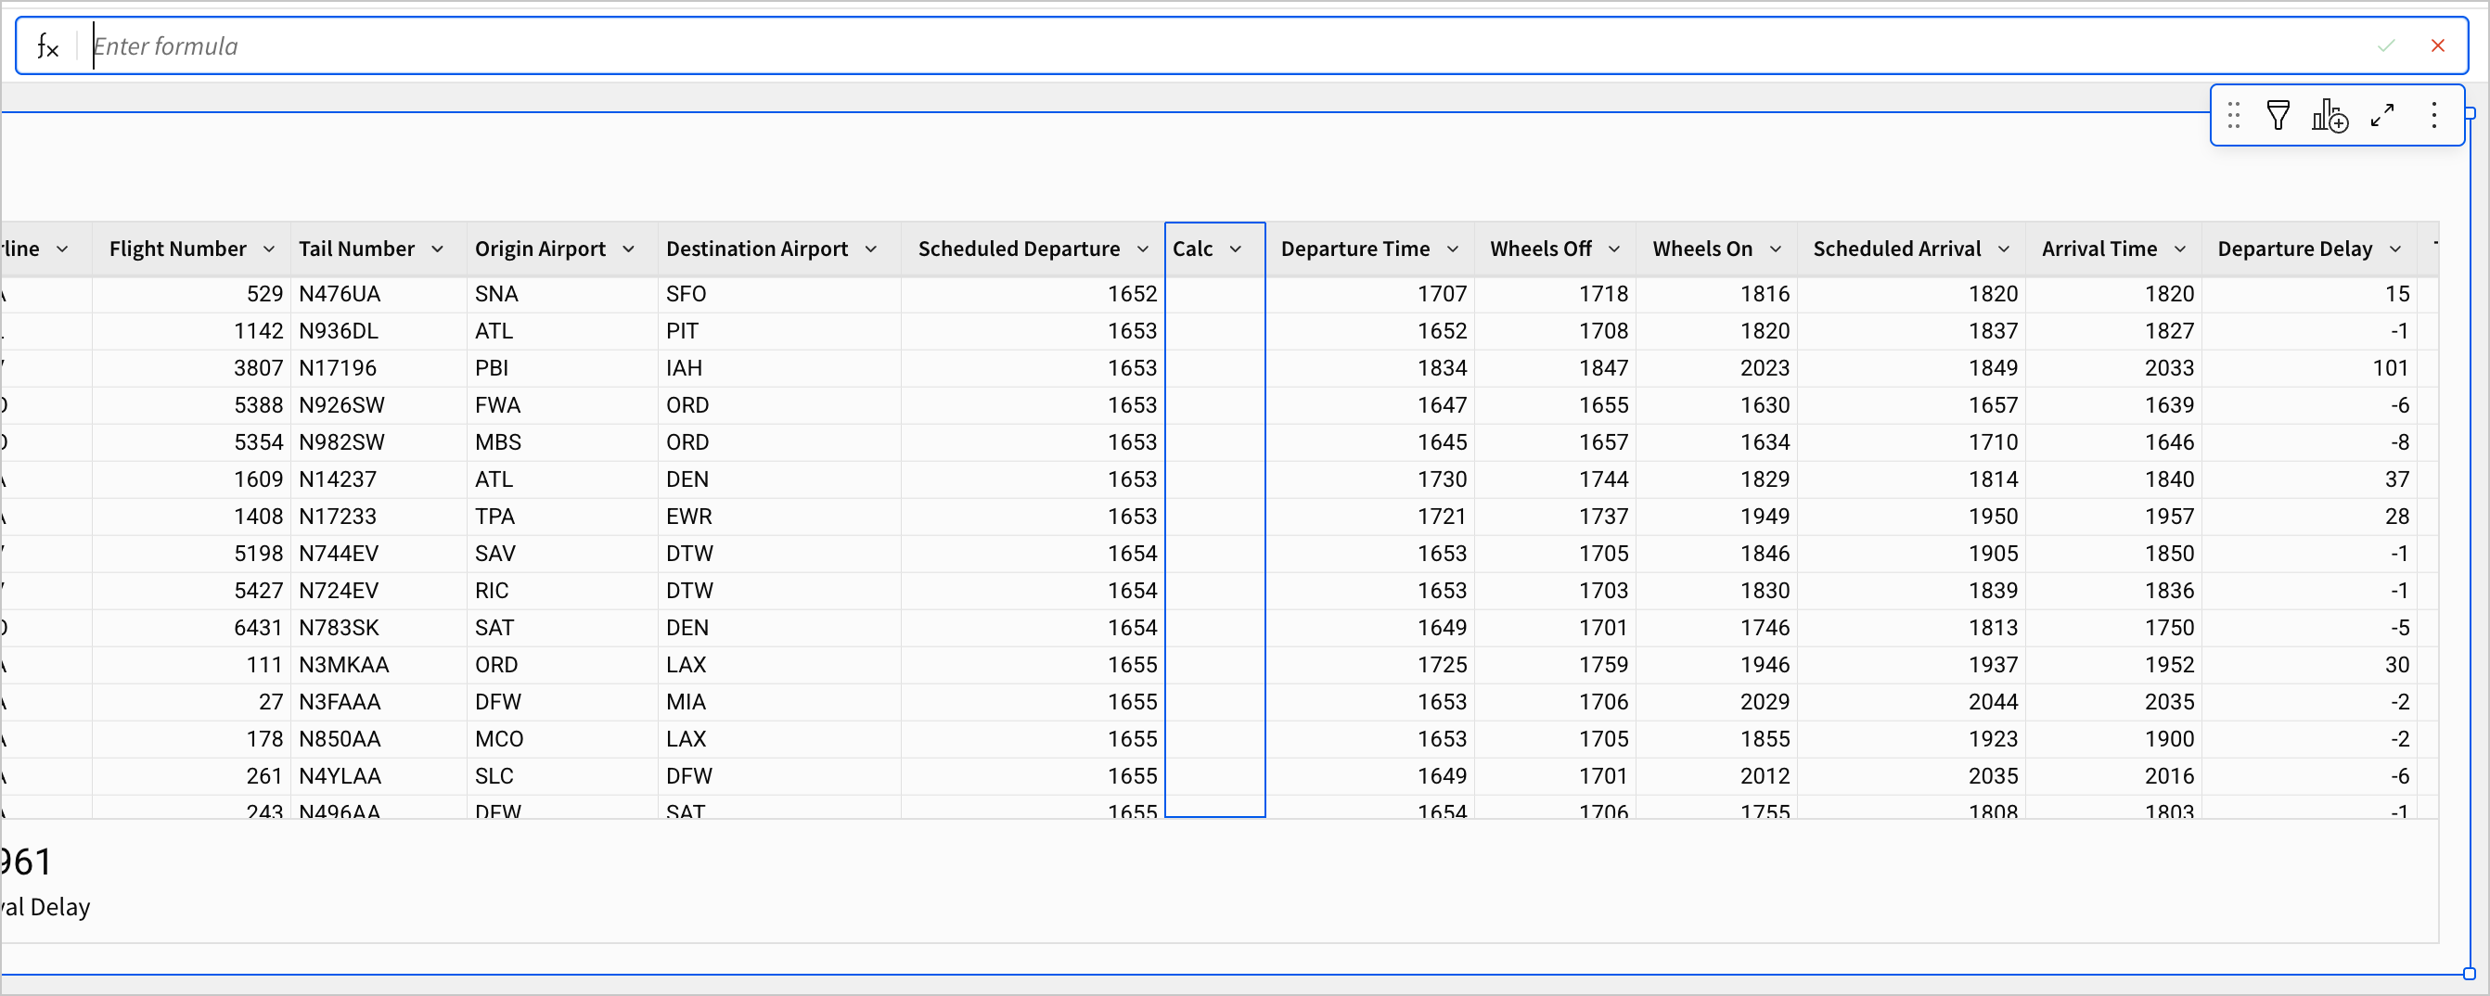Click the drag handle dots icon
This screenshot has height=996, width=2490.
(2233, 116)
